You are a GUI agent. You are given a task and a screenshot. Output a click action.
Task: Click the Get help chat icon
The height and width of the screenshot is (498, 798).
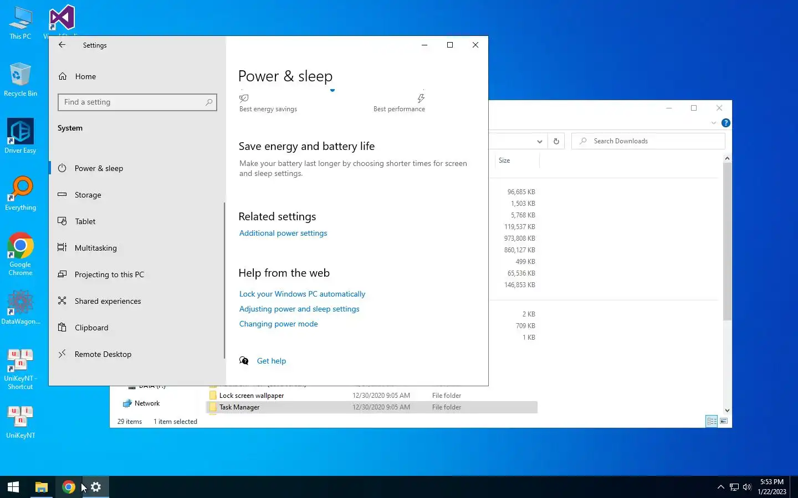[x=244, y=361]
